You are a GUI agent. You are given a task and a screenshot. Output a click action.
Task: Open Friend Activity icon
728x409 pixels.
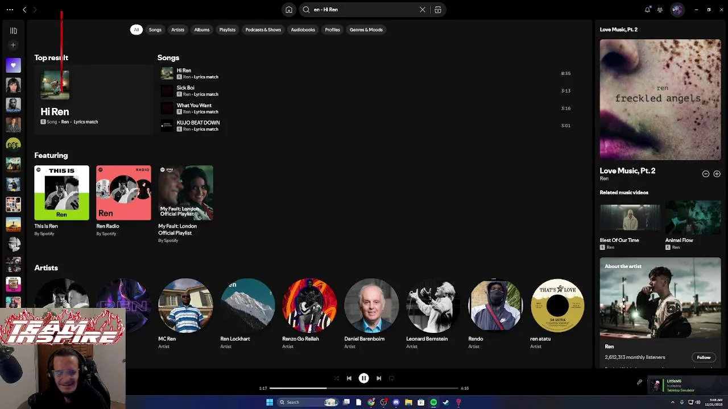[x=660, y=10]
